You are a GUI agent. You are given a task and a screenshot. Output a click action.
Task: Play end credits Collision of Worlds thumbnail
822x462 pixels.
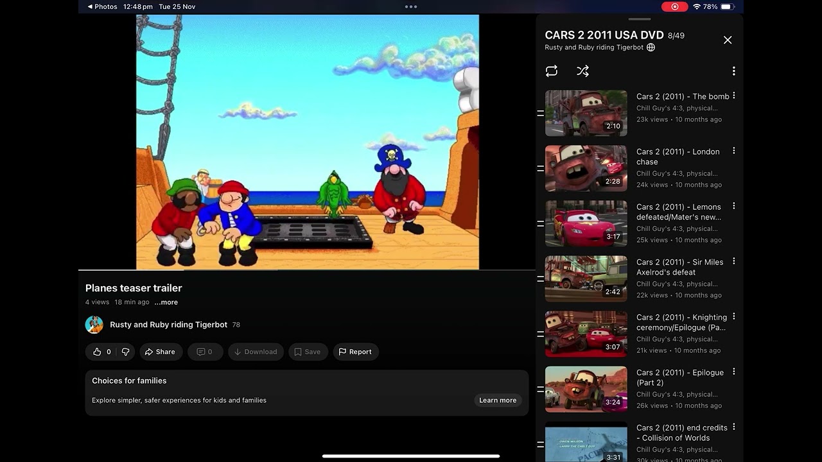click(586, 441)
